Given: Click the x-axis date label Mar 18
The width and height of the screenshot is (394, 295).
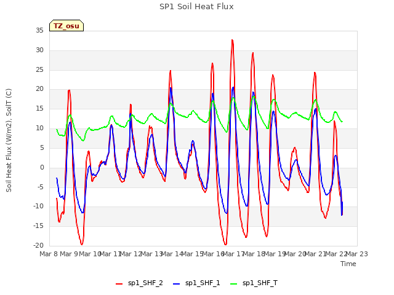Looking at the screenshot, I should (x=254, y=254).
